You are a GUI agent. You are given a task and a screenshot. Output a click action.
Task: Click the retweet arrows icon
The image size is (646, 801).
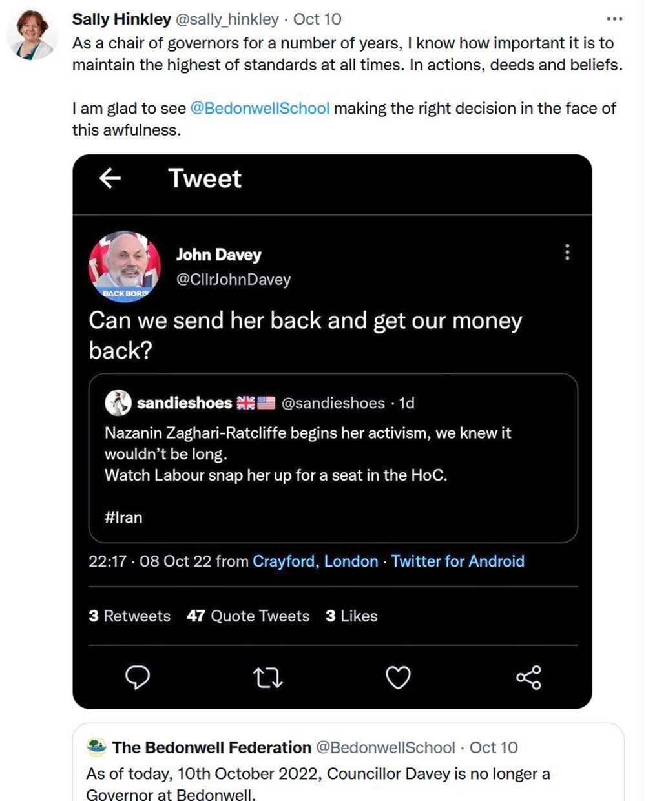coord(267,678)
